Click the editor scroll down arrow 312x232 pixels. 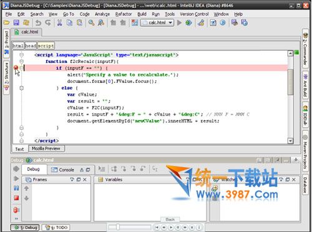tap(290, 141)
